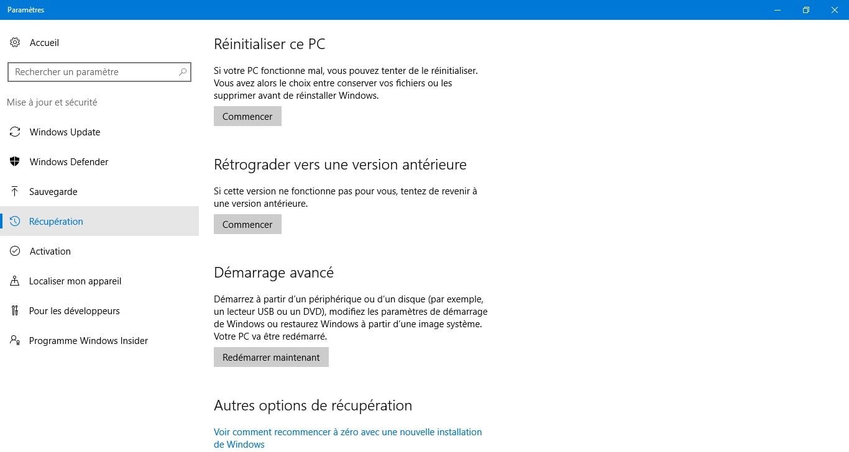849x452 pixels.
Task: Click the Accueil gear icon
Action: point(15,43)
